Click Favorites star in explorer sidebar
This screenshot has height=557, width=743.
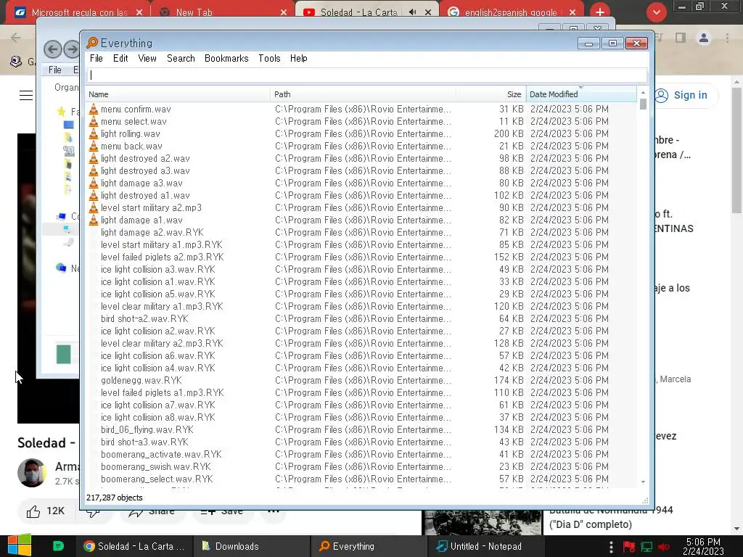(61, 111)
